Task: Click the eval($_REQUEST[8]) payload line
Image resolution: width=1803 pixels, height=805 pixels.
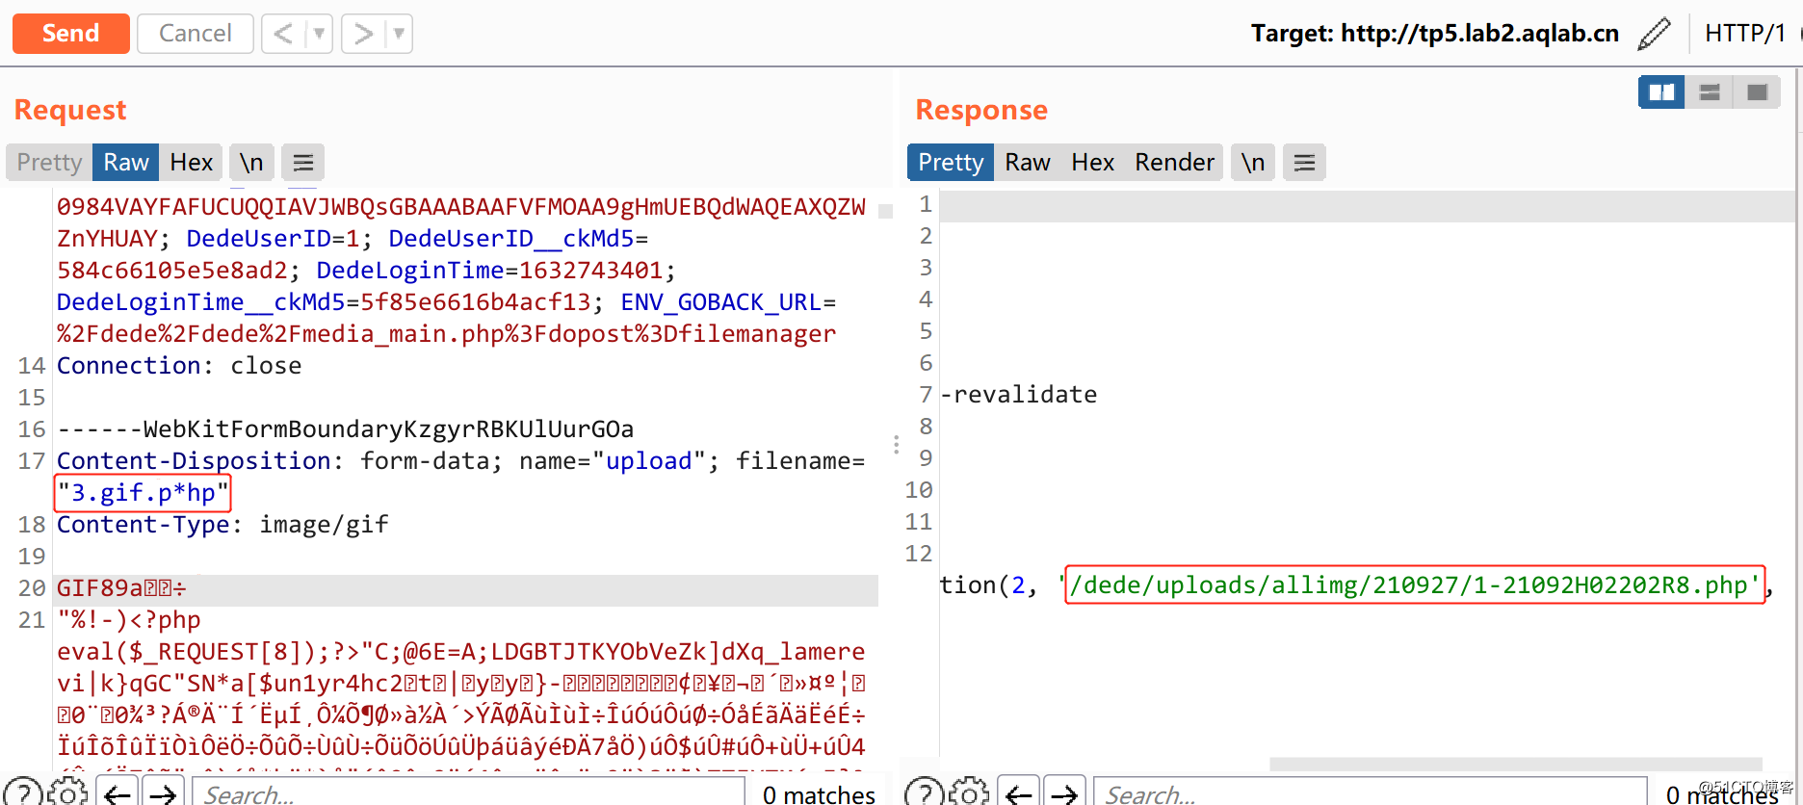Action: 460,652
